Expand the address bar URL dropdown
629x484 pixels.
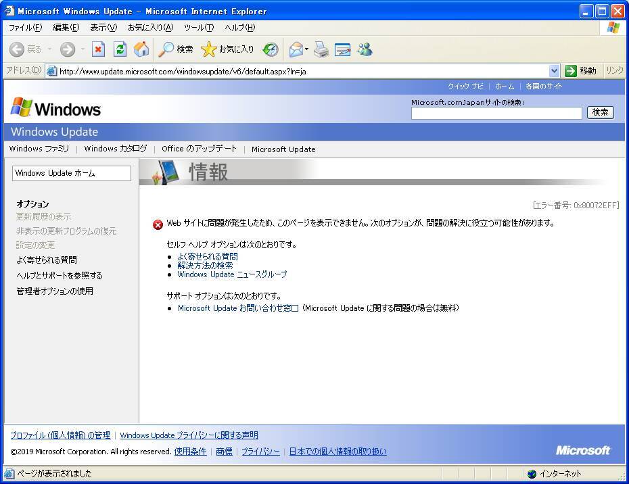coord(554,71)
